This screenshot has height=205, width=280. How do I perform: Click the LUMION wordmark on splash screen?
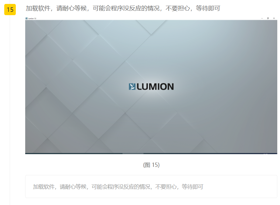pyautogui.click(x=155, y=87)
